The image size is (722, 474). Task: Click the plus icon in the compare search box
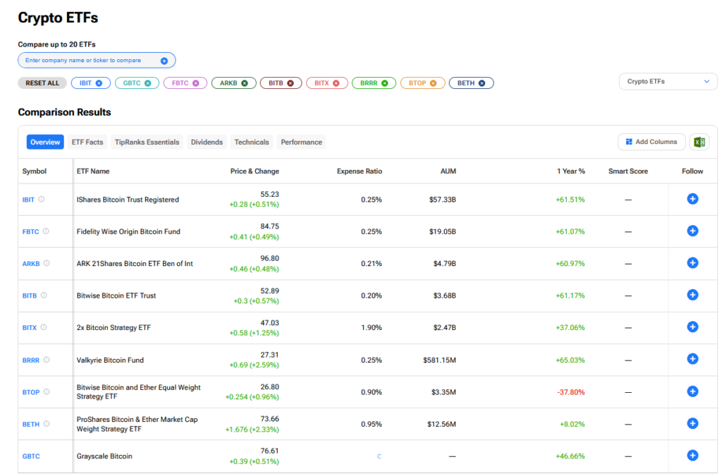pyautogui.click(x=164, y=61)
